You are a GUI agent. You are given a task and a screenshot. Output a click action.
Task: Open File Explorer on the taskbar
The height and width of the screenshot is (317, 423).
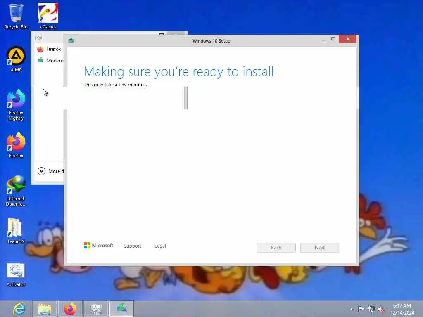(x=45, y=309)
